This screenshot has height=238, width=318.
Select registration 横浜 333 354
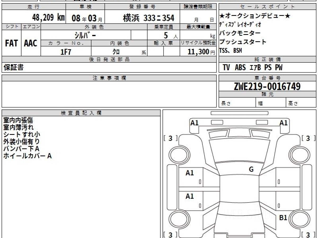148,18
